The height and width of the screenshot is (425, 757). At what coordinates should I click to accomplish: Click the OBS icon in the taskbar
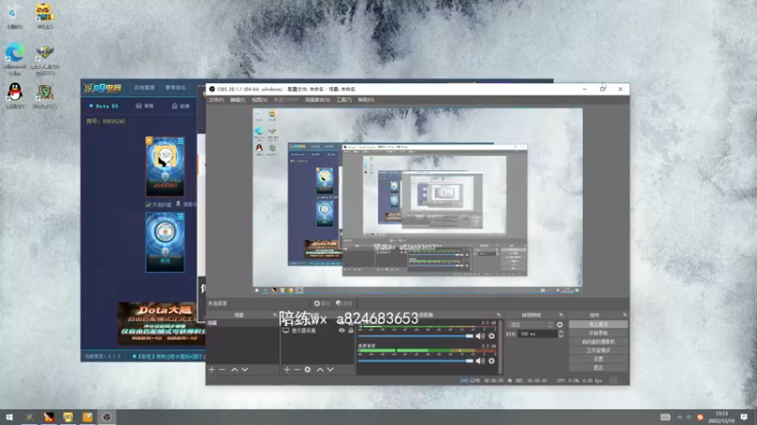pyautogui.click(x=107, y=417)
